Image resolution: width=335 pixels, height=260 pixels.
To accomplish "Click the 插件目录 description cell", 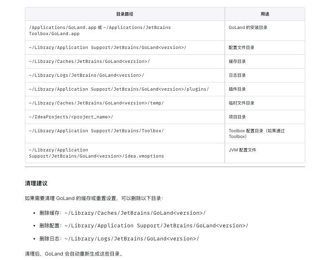I will coord(265,89).
